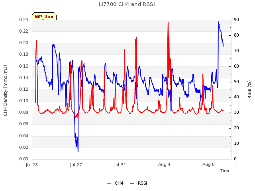Click the blue RSSI minimum near Jul 27
The height and width of the screenshot is (191, 255).
[78, 151]
